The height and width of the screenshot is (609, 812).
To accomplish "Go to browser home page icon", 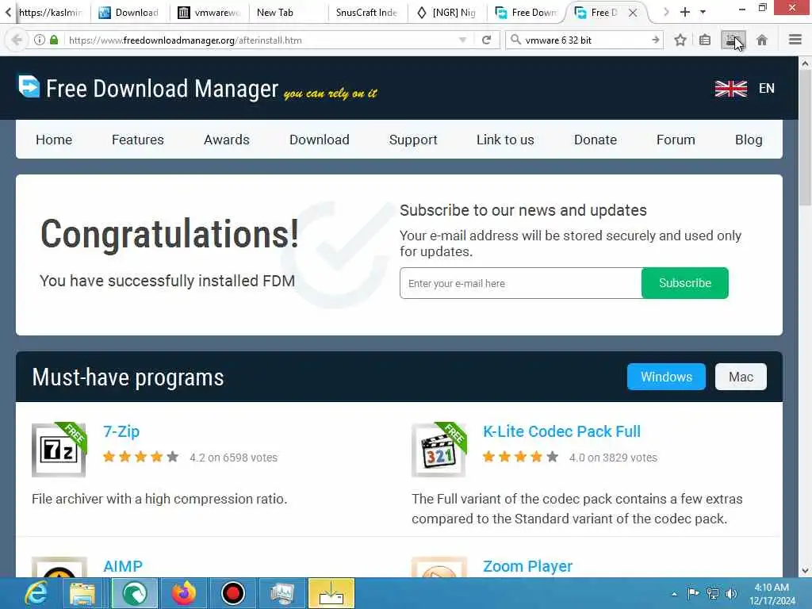I will (x=762, y=40).
